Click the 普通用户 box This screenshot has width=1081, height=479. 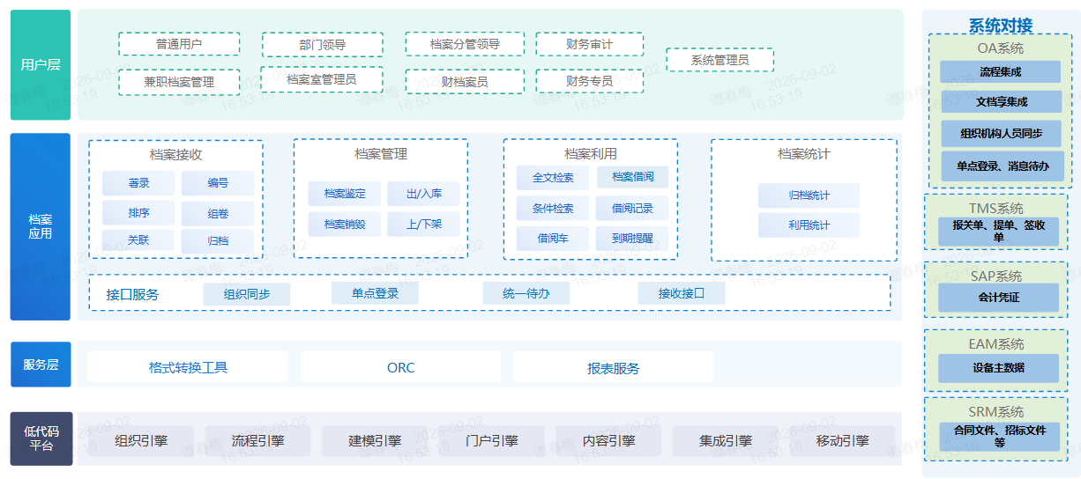179,44
